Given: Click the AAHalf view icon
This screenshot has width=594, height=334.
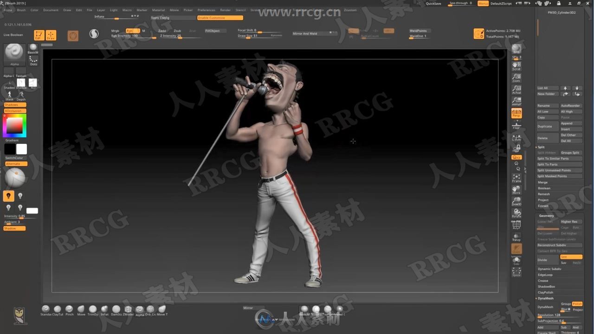Looking at the screenshot, I should coord(517,102).
